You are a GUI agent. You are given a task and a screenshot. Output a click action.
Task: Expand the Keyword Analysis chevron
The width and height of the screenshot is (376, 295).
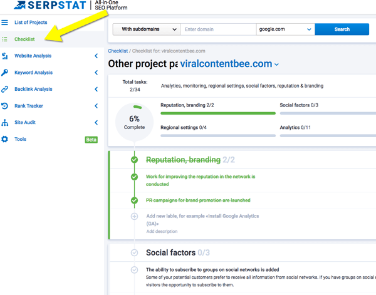[96, 73]
